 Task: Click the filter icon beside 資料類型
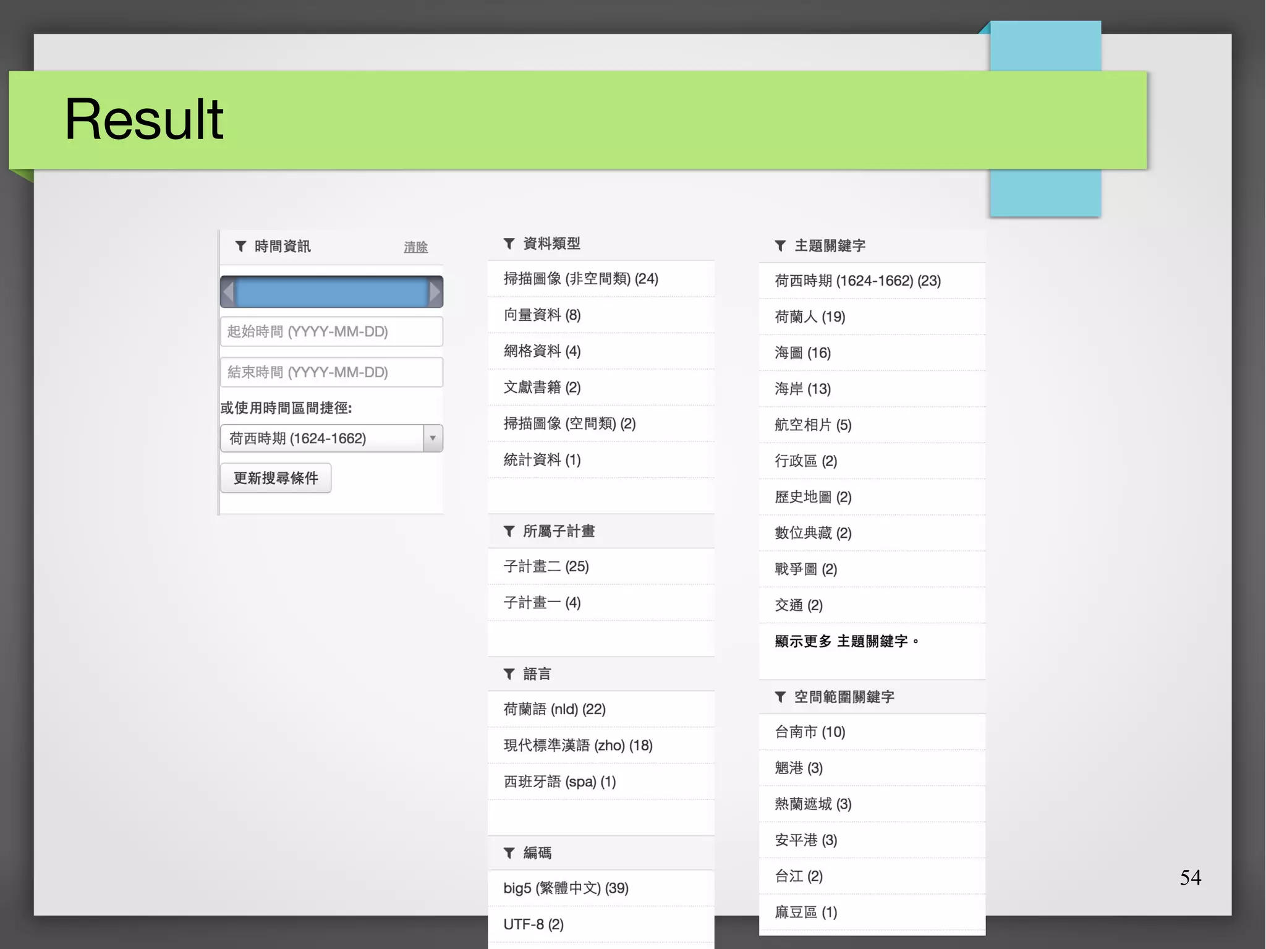click(509, 244)
